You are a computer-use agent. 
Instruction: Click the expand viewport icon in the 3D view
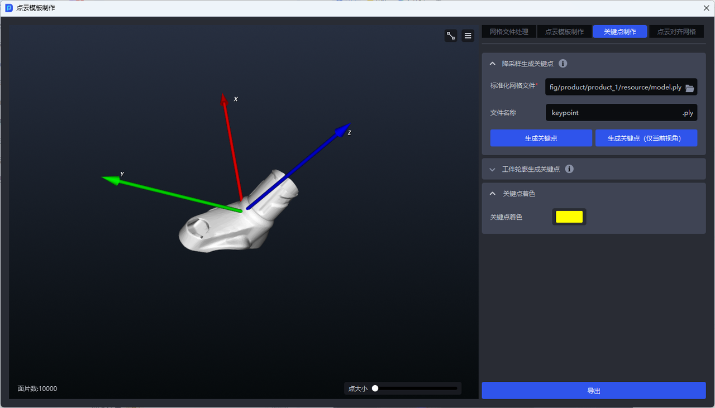point(451,36)
